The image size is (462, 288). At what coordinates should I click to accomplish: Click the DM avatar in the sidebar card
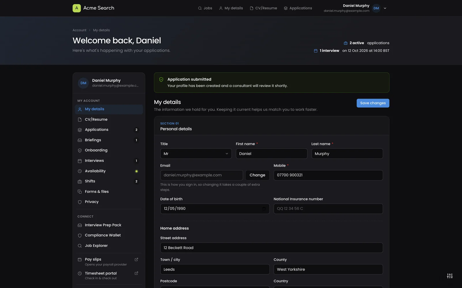(83, 83)
